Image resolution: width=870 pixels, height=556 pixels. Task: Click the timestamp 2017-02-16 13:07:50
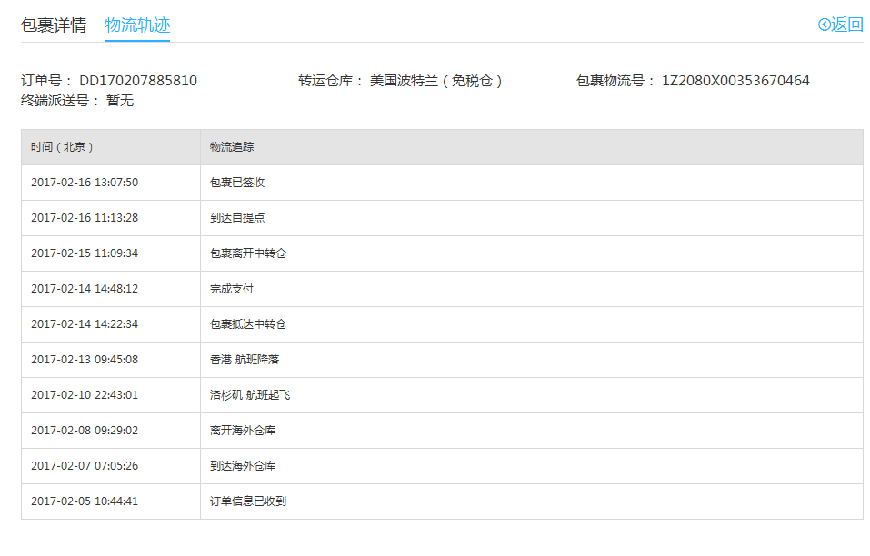[85, 183]
